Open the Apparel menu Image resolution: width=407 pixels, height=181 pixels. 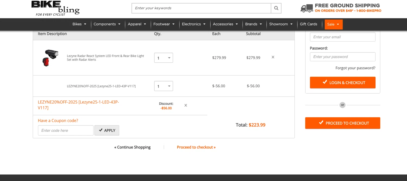(x=137, y=24)
